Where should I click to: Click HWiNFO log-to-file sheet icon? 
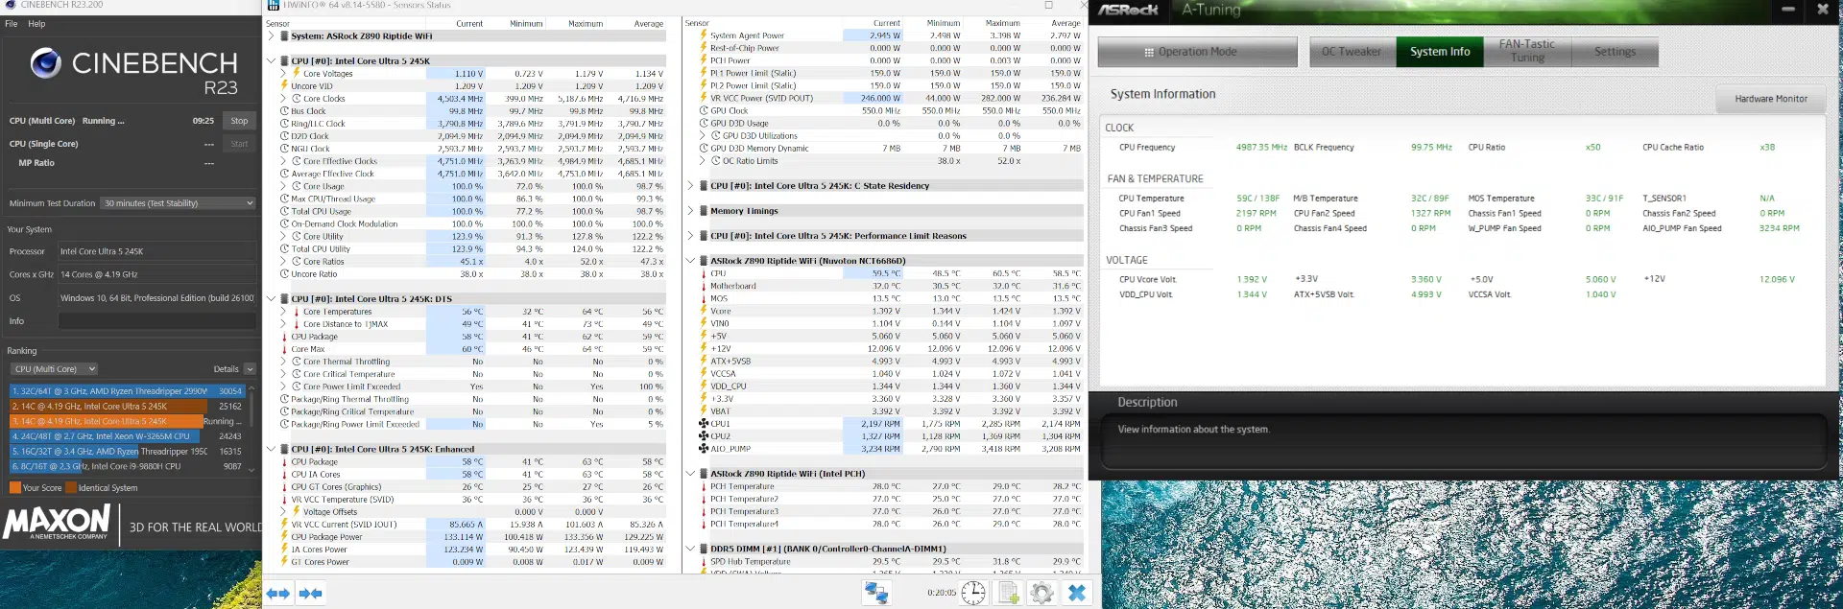pos(1009,593)
